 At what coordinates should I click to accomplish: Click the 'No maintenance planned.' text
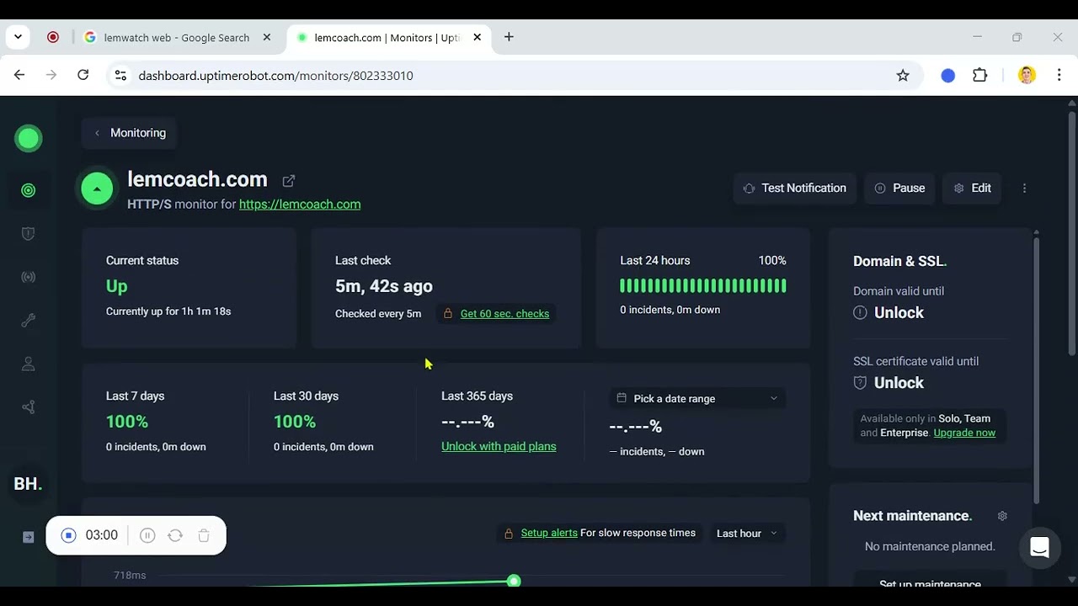(930, 546)
